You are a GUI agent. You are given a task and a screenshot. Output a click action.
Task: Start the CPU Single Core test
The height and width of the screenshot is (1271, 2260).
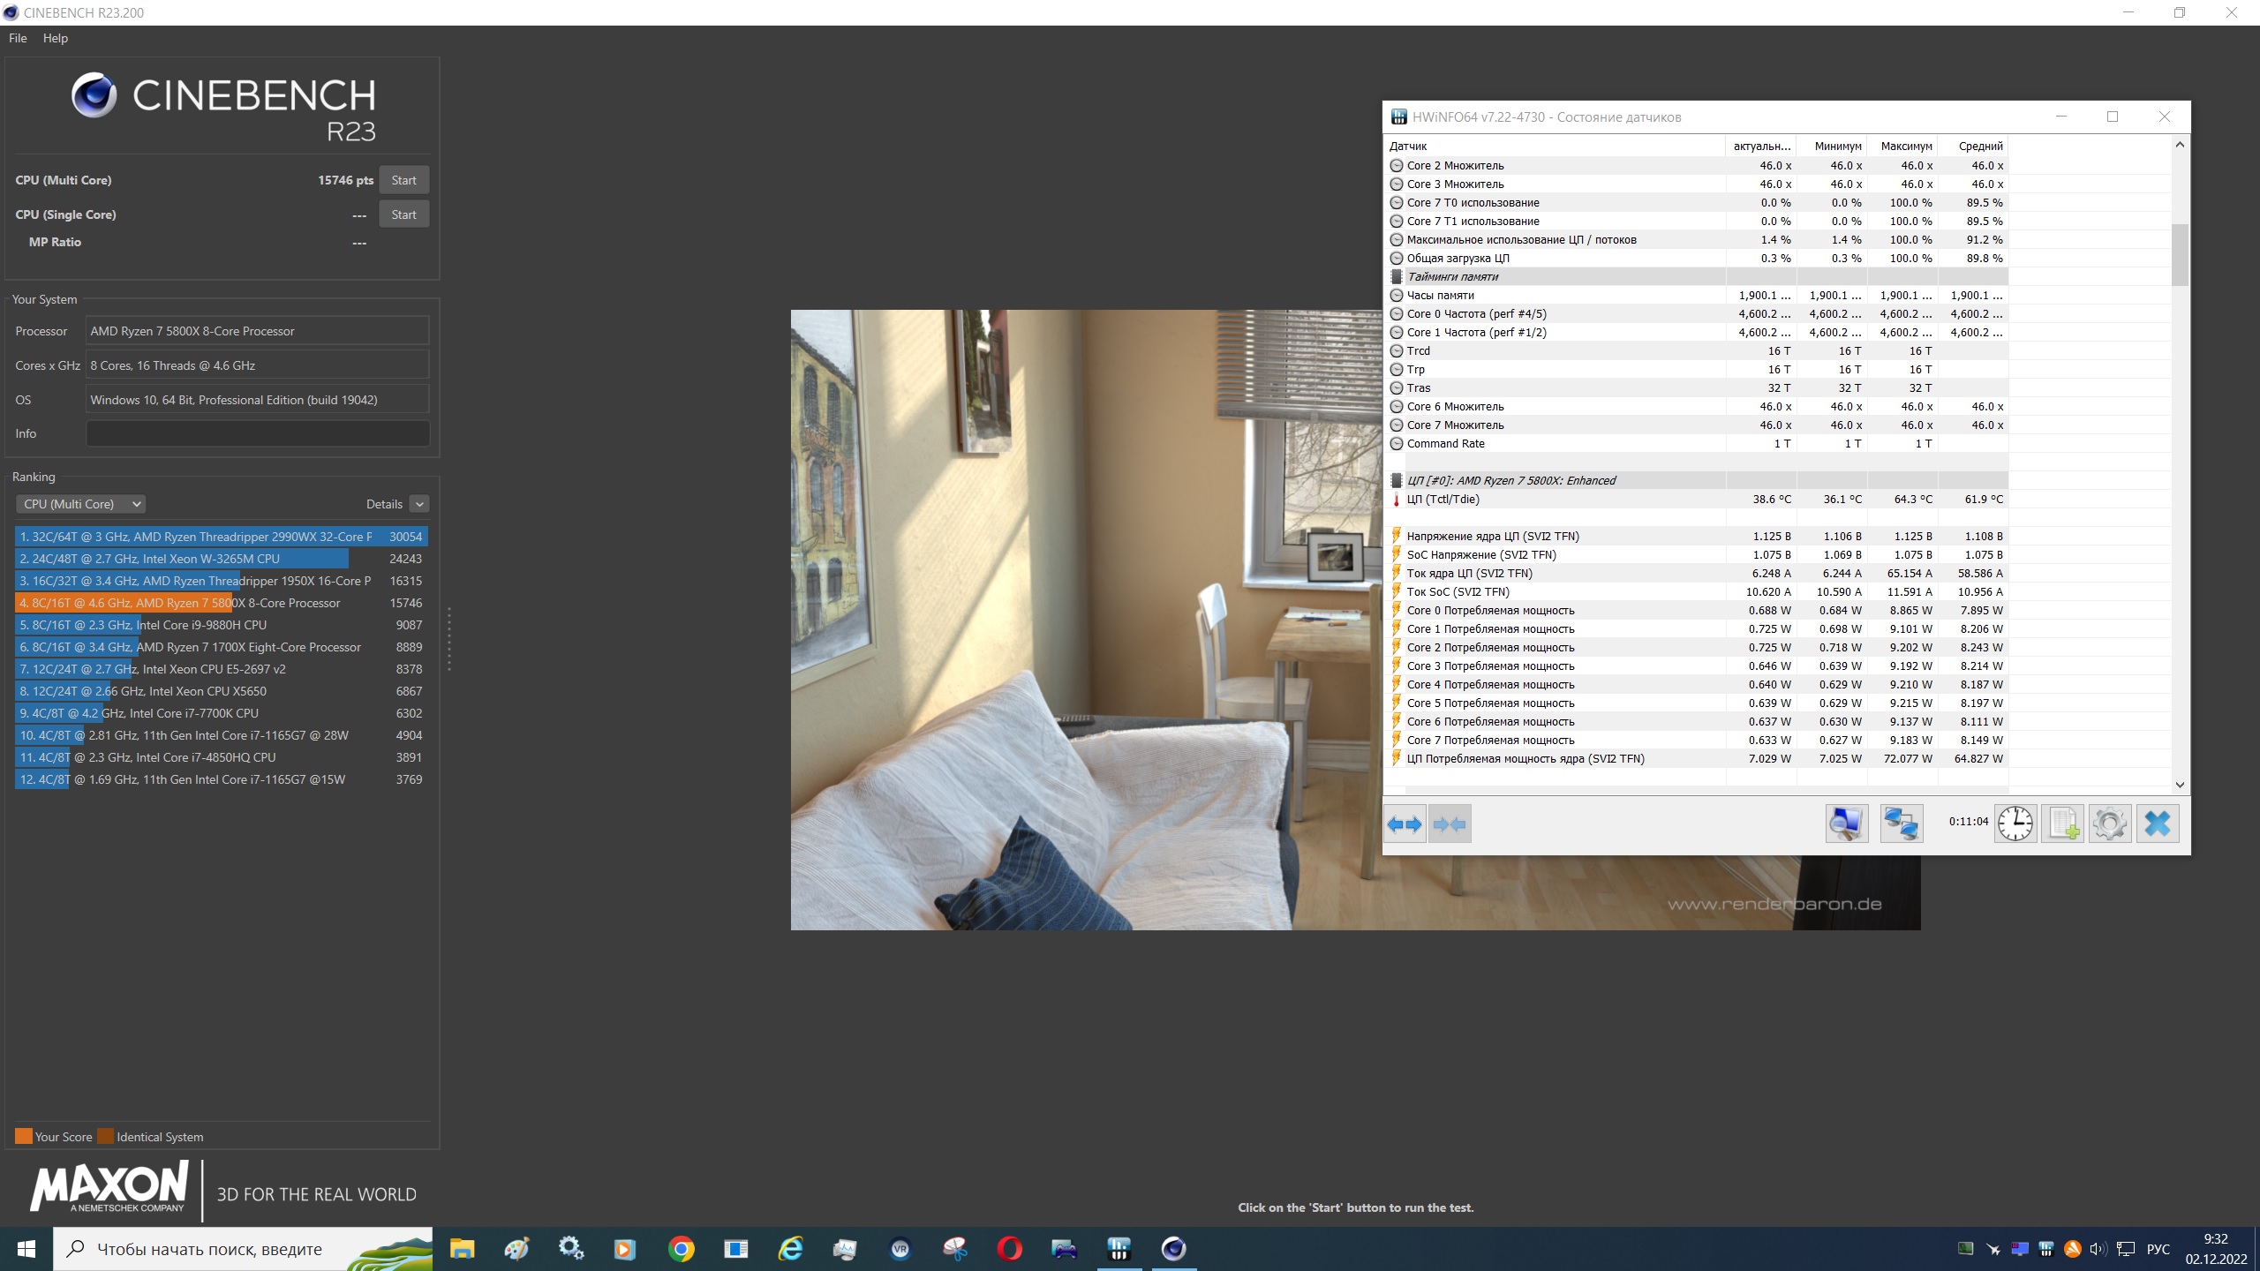coord(403,214)
